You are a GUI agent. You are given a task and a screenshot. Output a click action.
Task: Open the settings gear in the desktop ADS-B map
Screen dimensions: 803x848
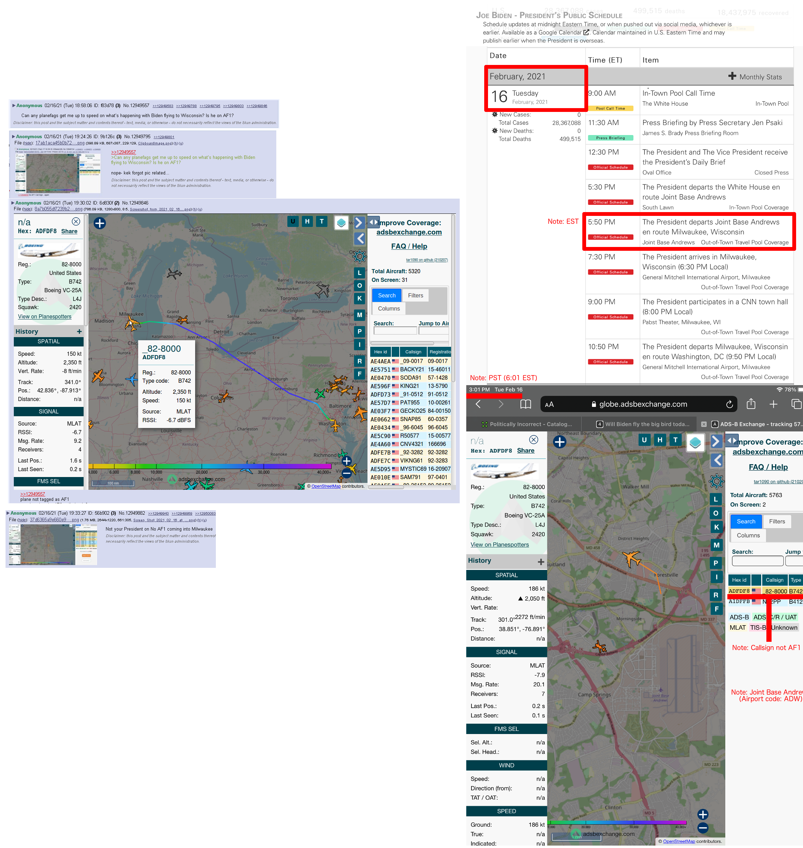tap(360, 256)
